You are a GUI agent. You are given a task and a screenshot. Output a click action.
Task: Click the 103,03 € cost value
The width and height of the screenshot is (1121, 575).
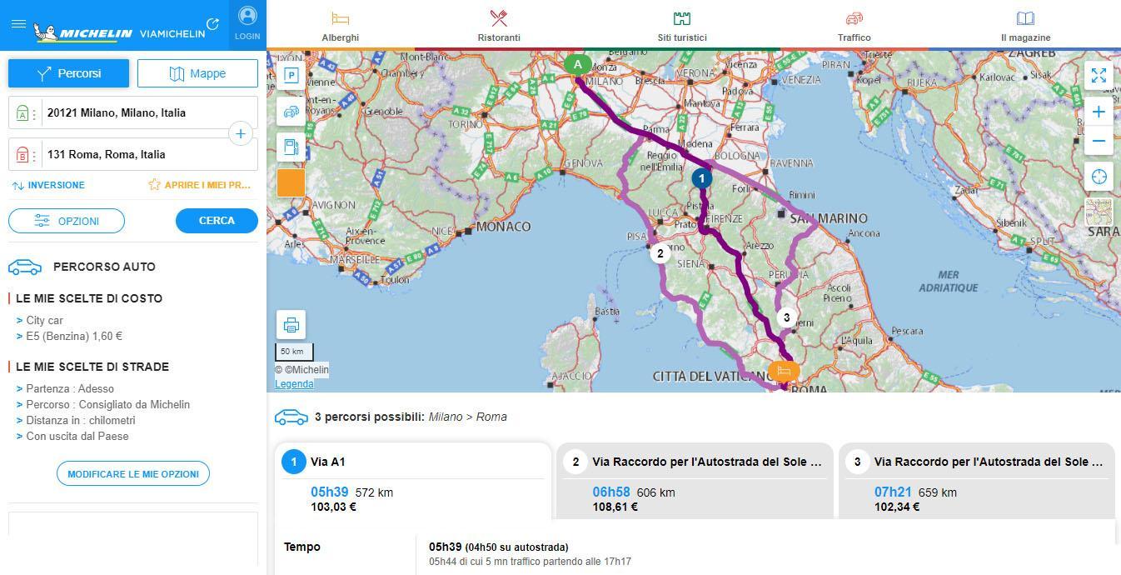click(x=333, y=507)
